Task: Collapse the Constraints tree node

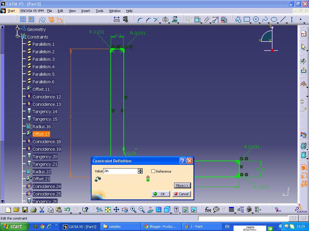Action: (18, 37)
